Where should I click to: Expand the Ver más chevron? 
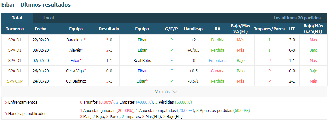point(175,91)
